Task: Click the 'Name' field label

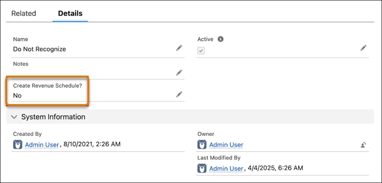Action: coord(21,39)
